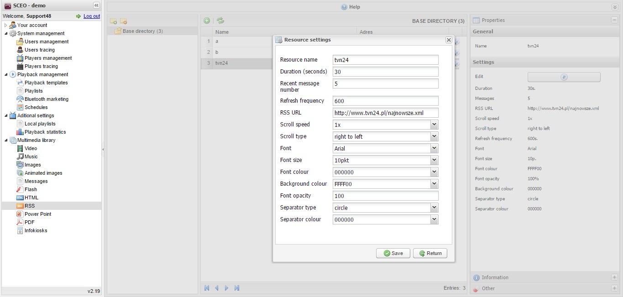The width and height of the screenshot is (623, 297).
Task: Open the Local playlists icon
Action: 20,124
